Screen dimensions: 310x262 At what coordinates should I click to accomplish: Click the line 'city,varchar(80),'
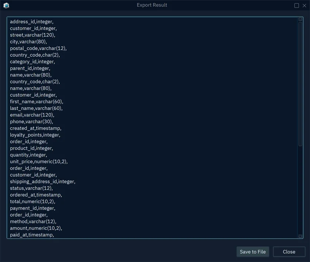pos(29,41)
